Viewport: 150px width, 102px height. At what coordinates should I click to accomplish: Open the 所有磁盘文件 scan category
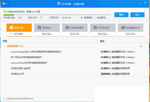[130, 30]
